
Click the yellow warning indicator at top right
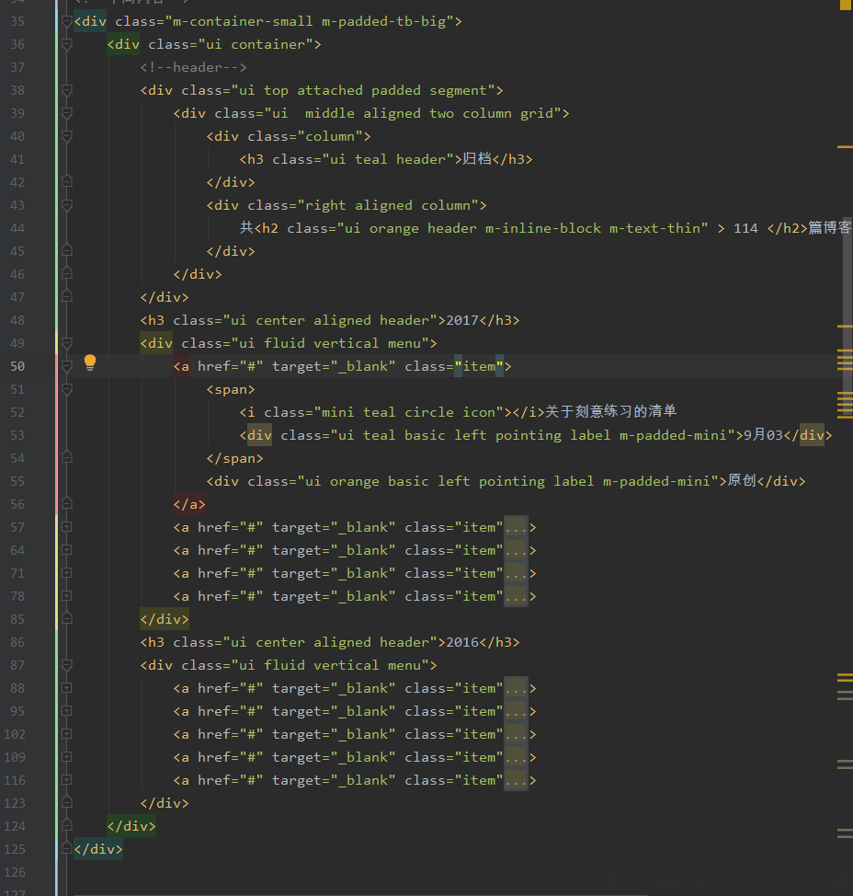[x=846, y=5]
